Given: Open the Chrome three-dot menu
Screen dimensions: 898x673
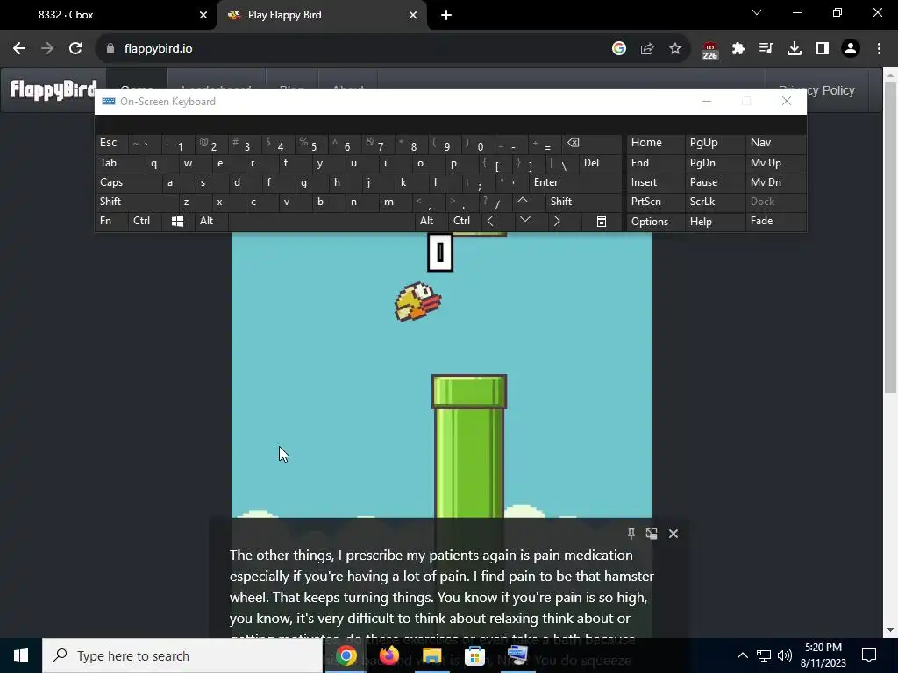Looking at the screenshot, I should tap(879, 49).
